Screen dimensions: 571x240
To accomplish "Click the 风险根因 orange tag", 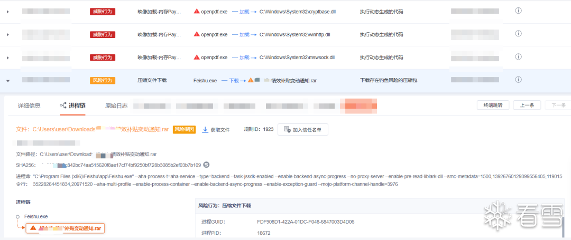I will click(185, 129).
